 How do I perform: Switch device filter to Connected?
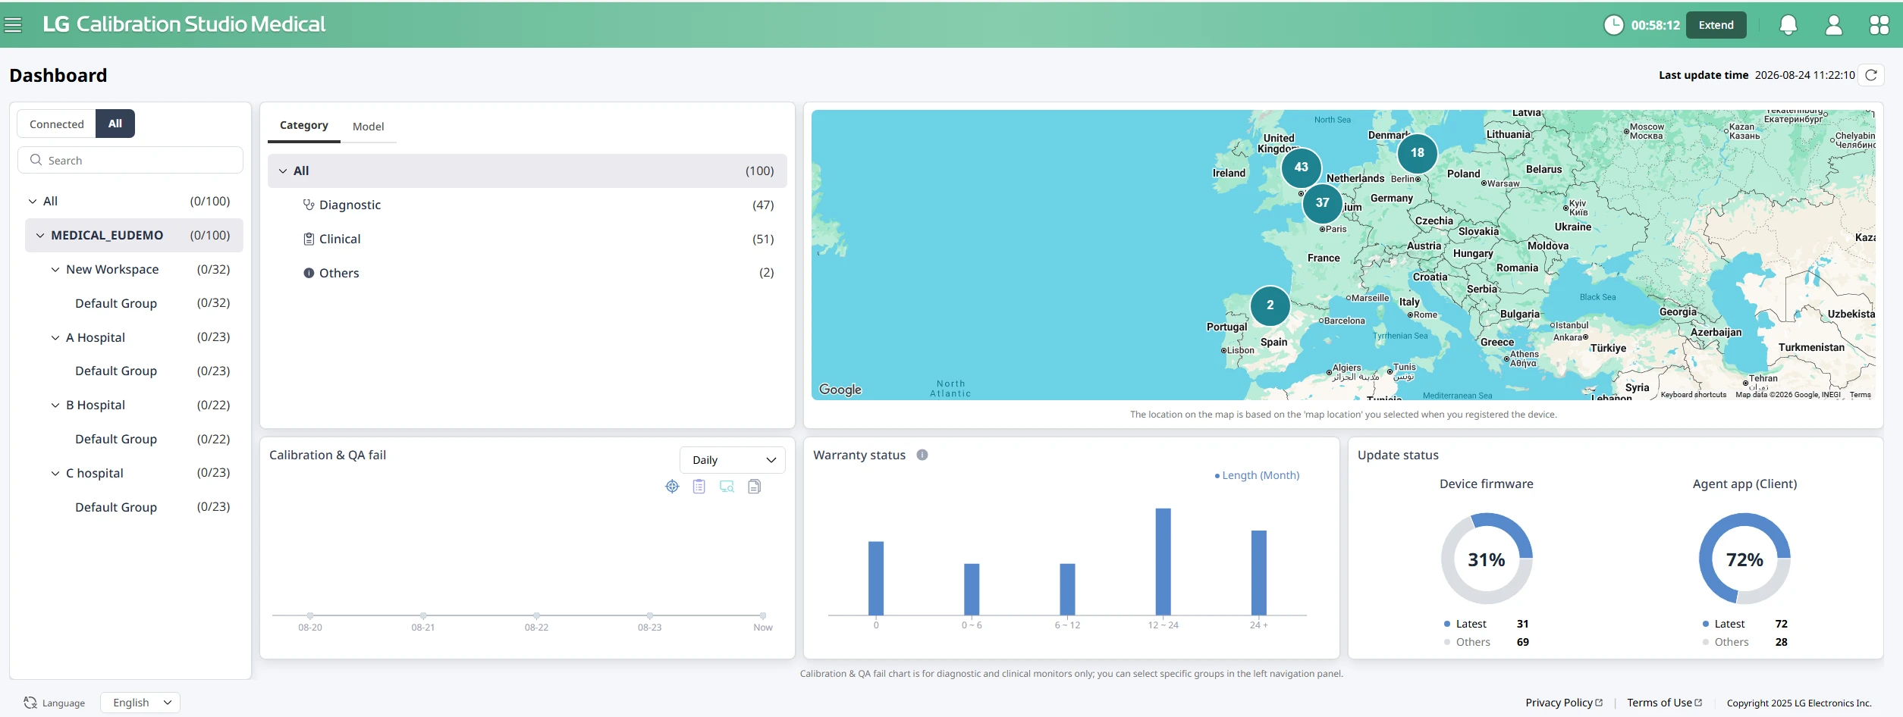pyautogui.click(x=57, y=124)
